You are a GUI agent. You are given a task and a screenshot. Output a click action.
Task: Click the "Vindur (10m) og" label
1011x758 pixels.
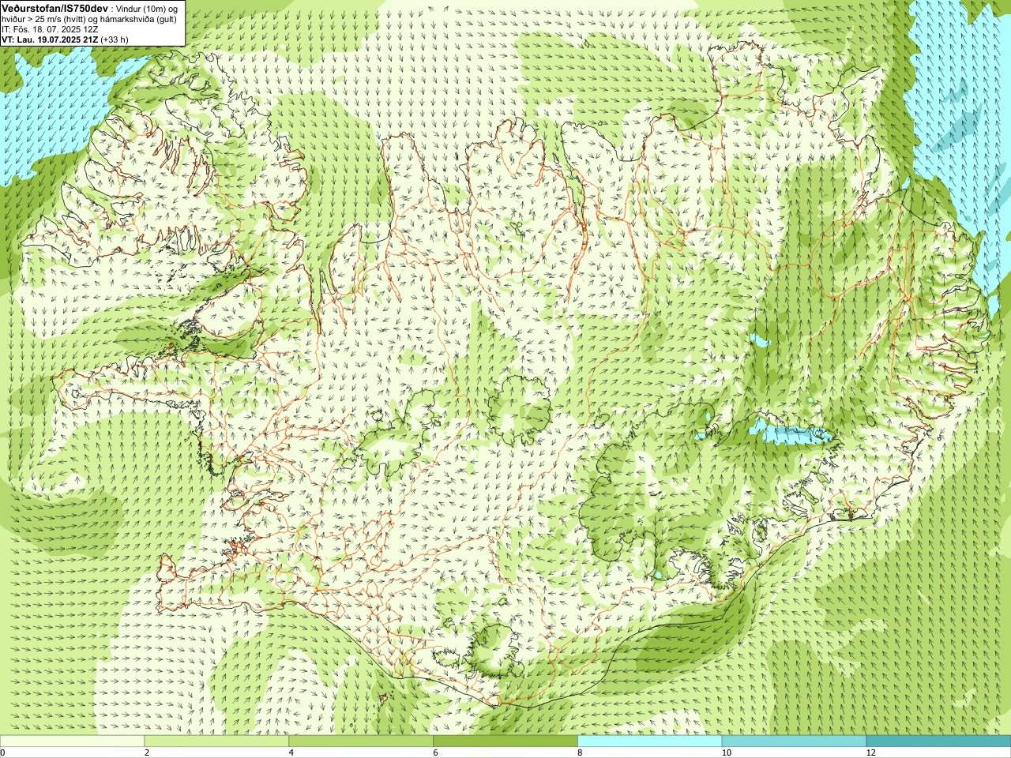click(x=146, y=8)
